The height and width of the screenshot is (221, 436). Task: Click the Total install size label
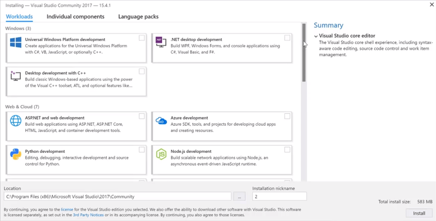point(395,202)
